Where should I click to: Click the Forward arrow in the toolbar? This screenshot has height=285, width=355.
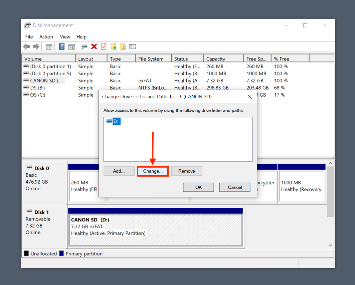[36, 47]
